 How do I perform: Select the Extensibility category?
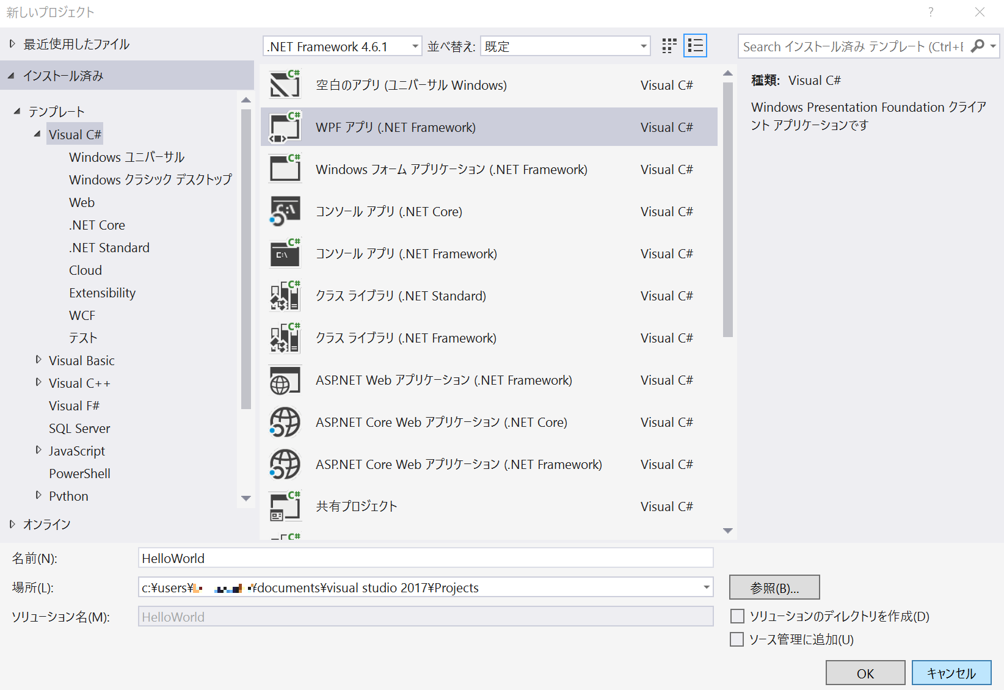[x=102, y=292]
